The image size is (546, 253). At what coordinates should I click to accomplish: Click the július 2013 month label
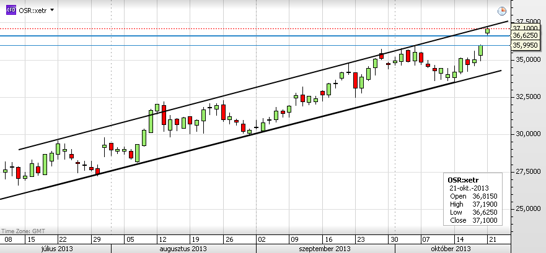[57, 249]
